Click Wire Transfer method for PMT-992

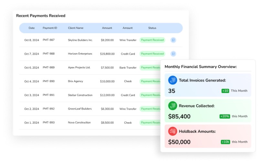[x=128, y=109]
